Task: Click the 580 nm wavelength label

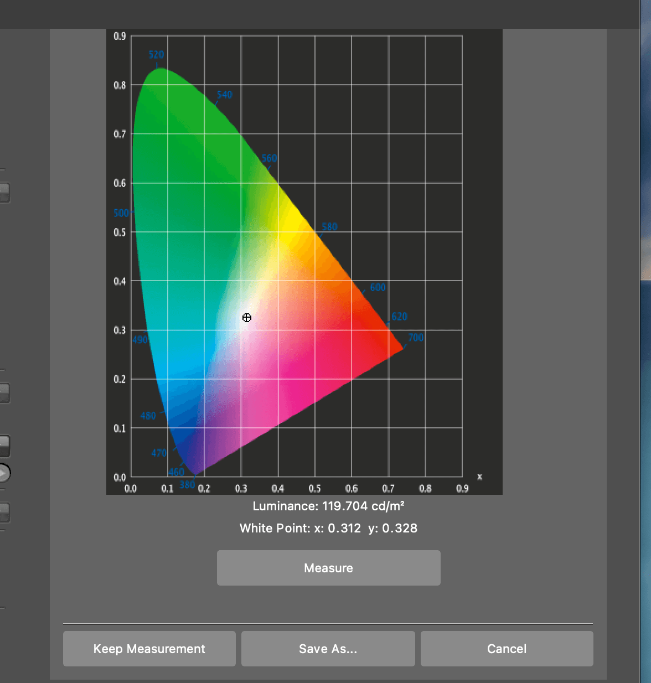Action: (330, 226)
